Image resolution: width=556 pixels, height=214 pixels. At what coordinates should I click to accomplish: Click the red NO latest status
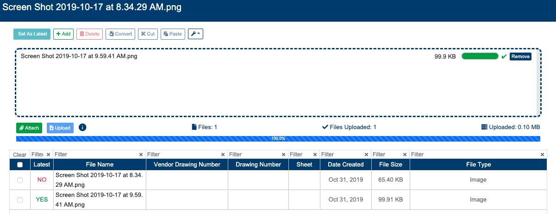pyautogui.click(x=42, y=180)
